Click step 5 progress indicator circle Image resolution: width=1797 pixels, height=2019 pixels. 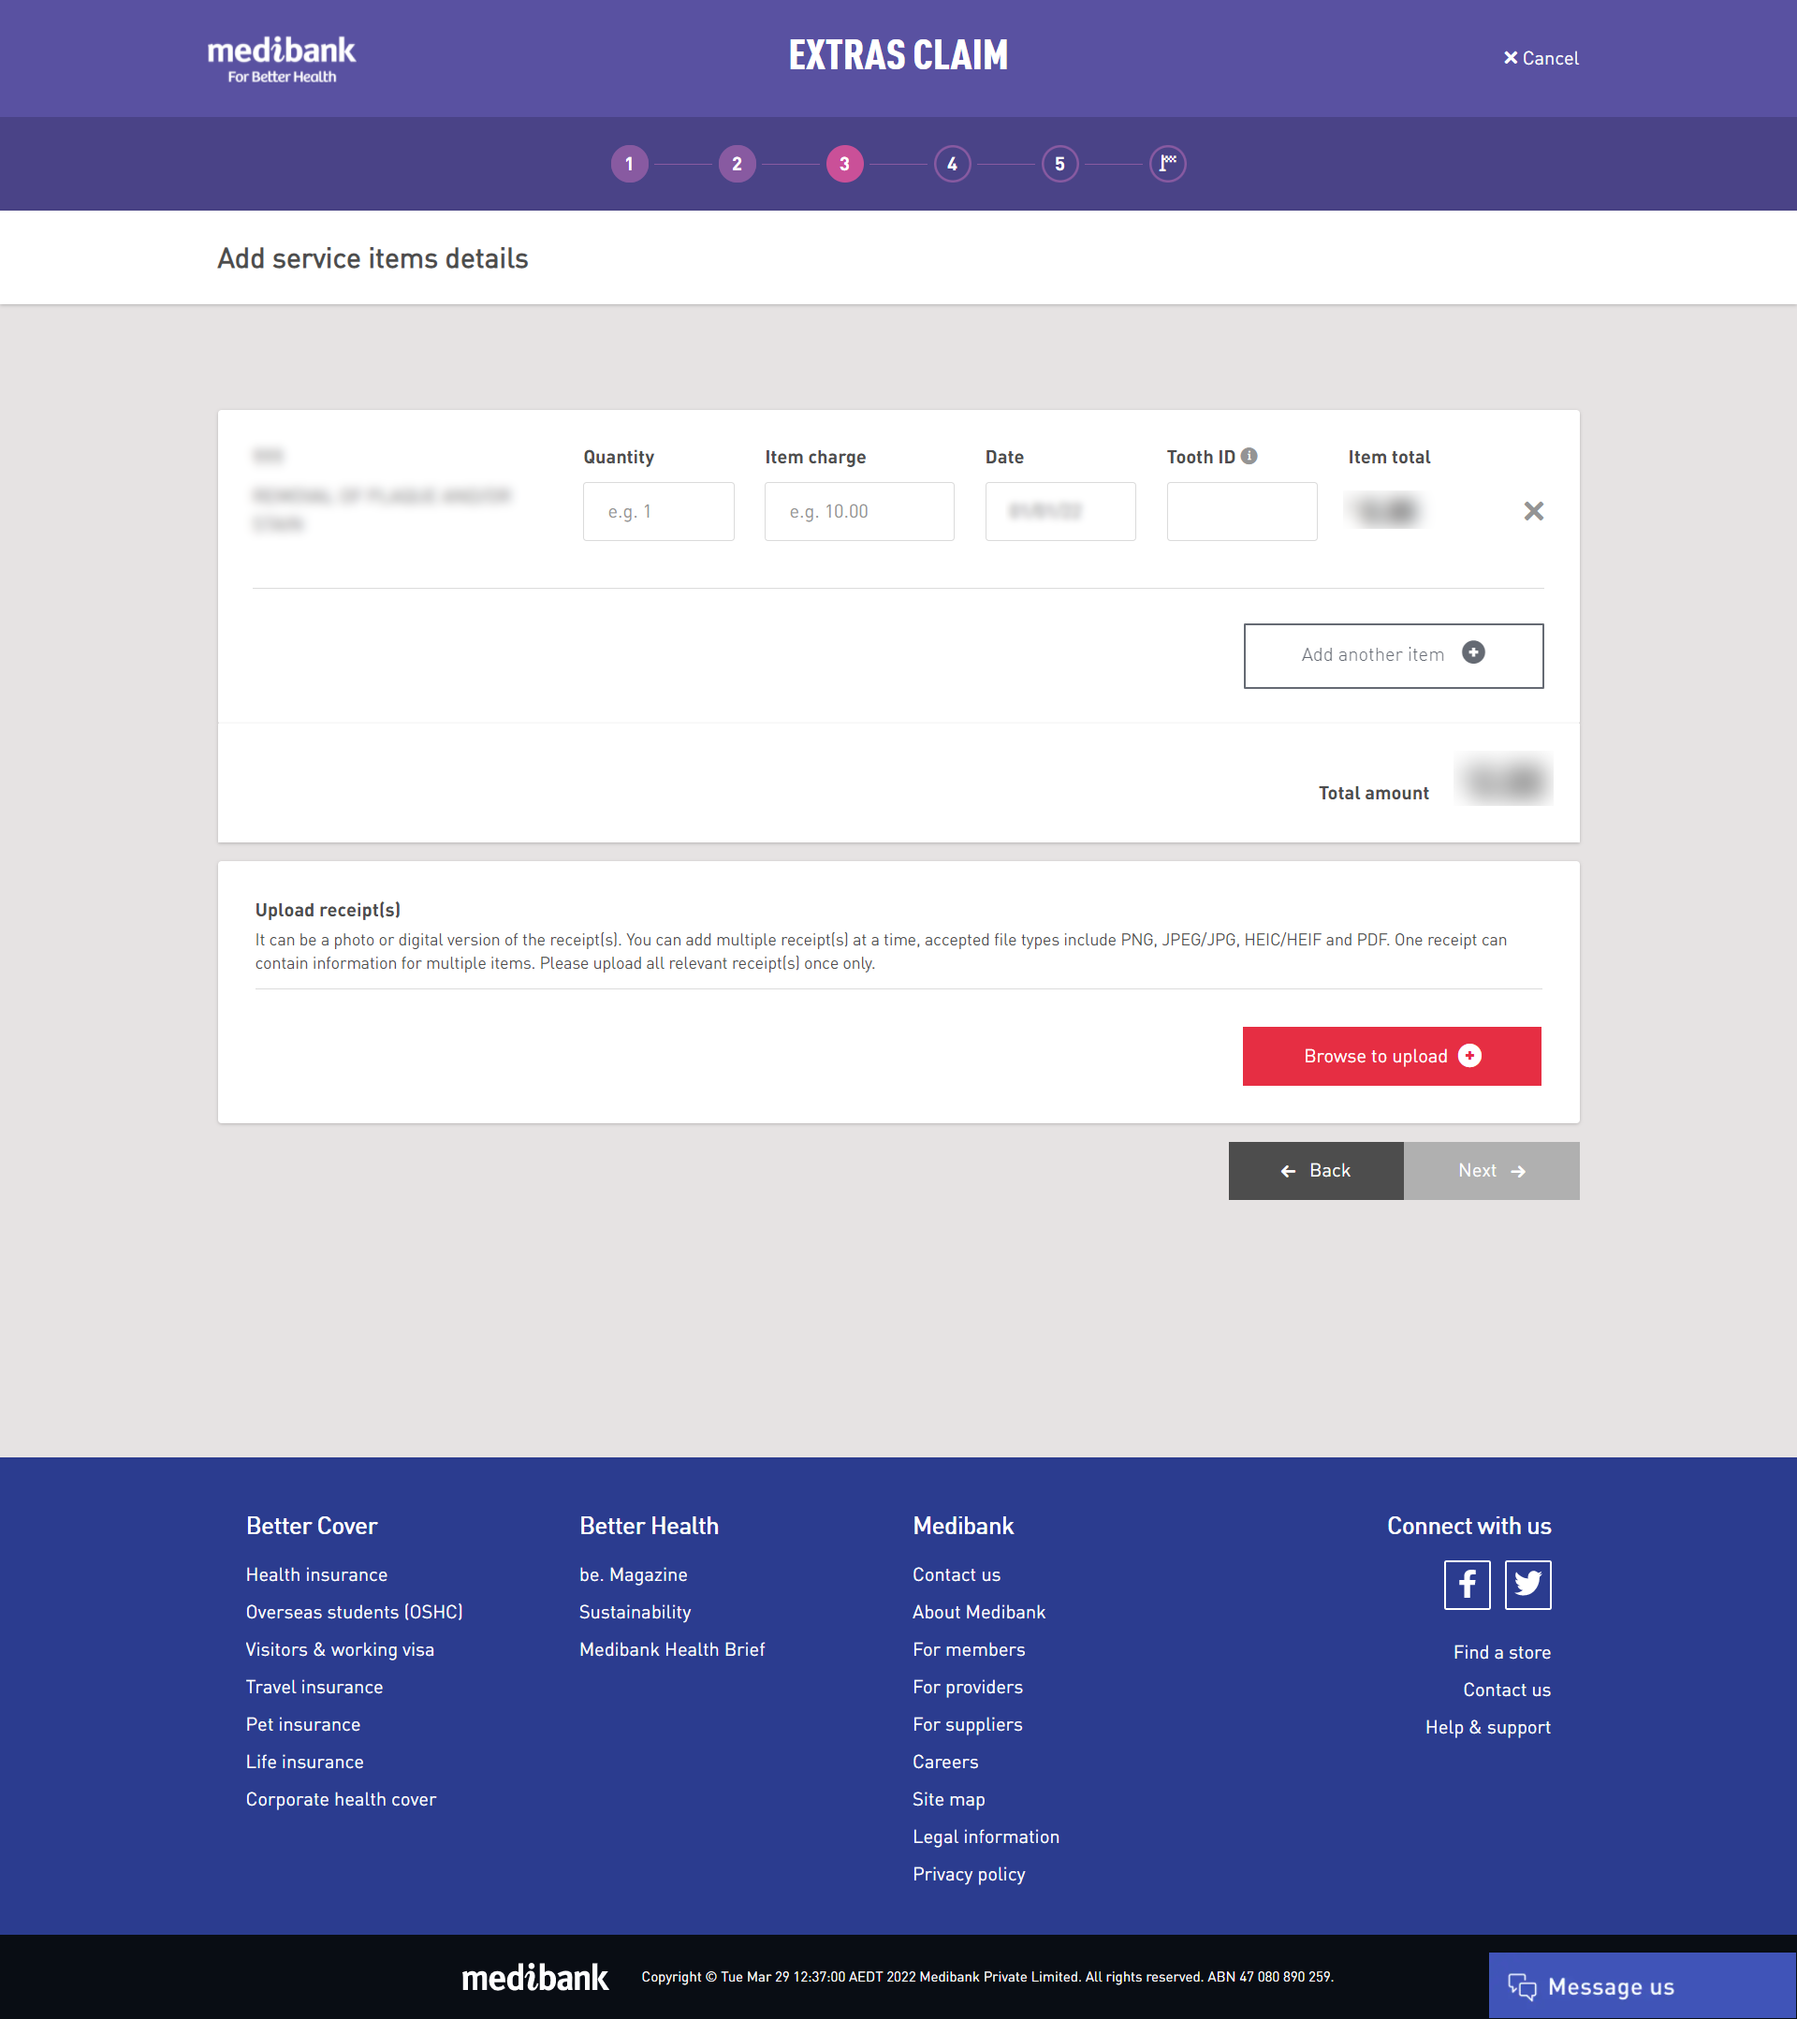click(1059, 163)
